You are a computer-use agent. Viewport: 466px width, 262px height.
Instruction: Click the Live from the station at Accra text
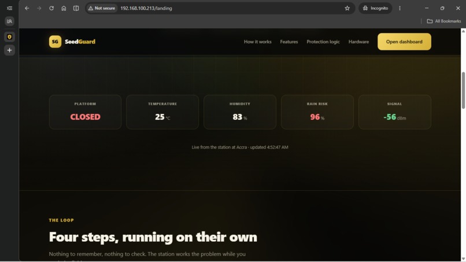pyautogui.click(x=240, y=147)
